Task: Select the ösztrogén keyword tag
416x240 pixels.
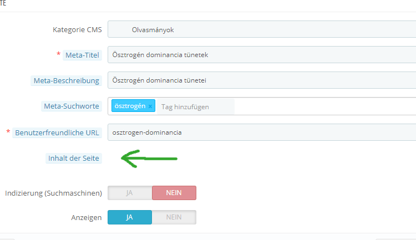Action: click(130, 106)
